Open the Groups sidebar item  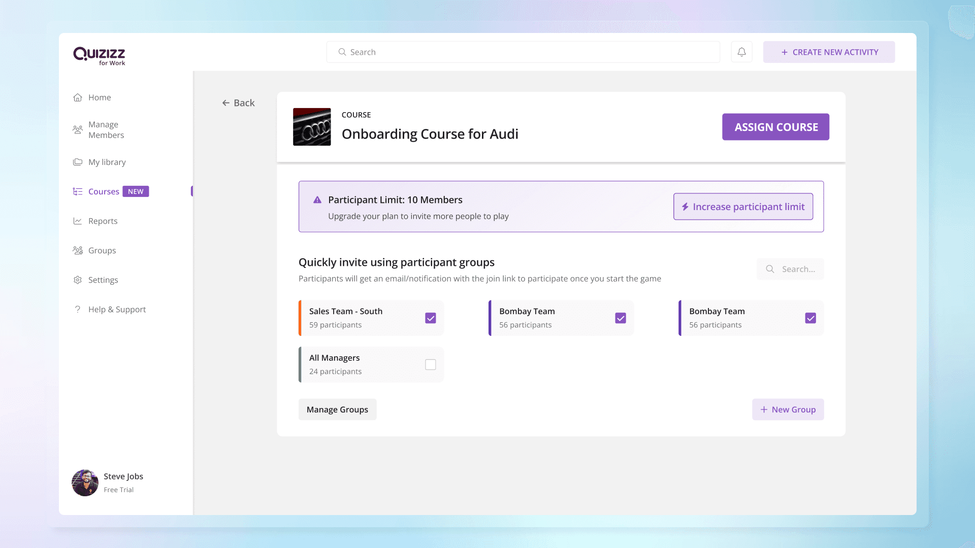[102, 251]
